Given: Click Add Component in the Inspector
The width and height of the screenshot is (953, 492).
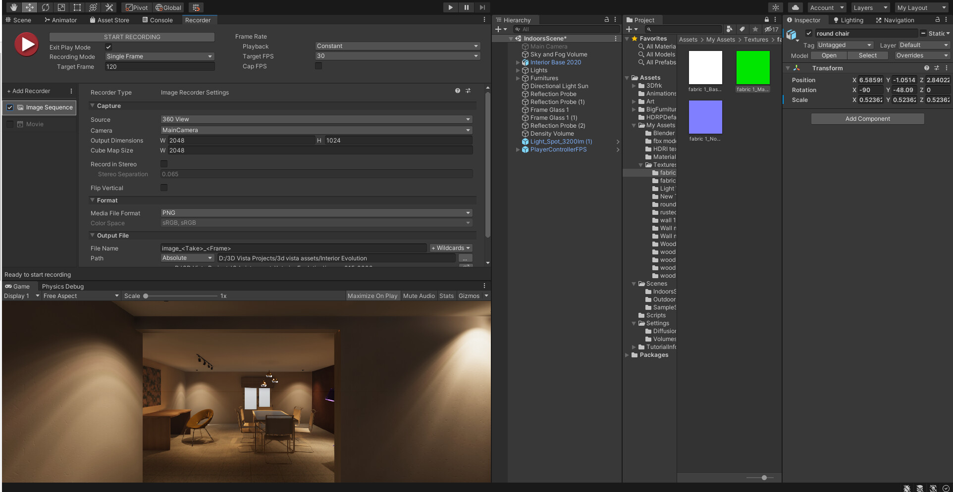Looking at the screenshot, I should click(x=867, y=118).
